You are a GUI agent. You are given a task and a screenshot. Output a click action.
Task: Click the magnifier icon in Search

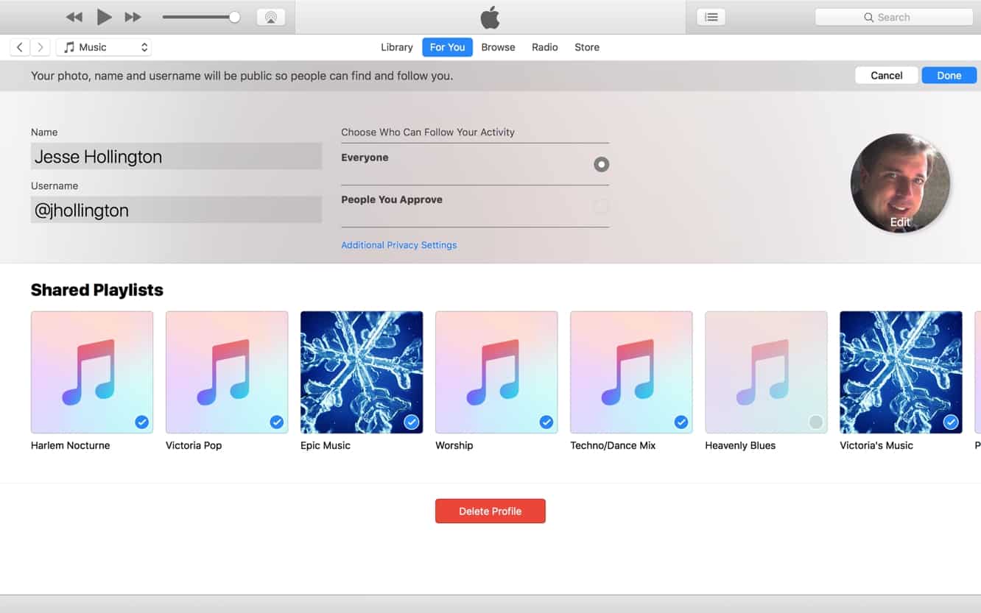[869, 17]
